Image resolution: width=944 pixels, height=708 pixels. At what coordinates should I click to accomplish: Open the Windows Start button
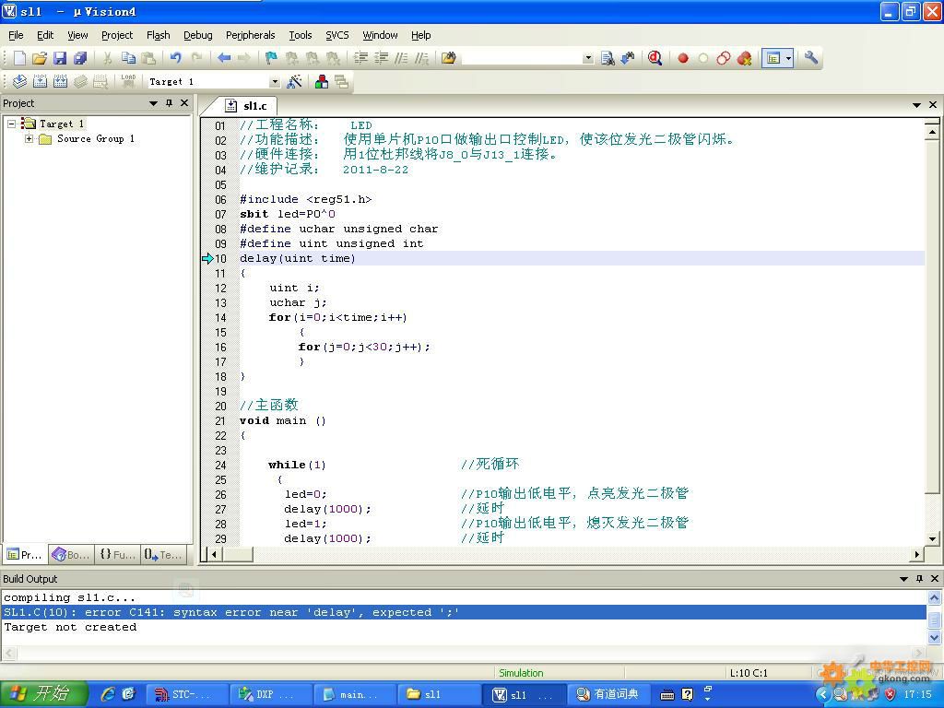pos(44,694)
